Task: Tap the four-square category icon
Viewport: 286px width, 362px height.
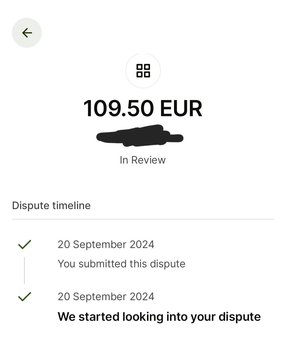Action: [143, 71]
